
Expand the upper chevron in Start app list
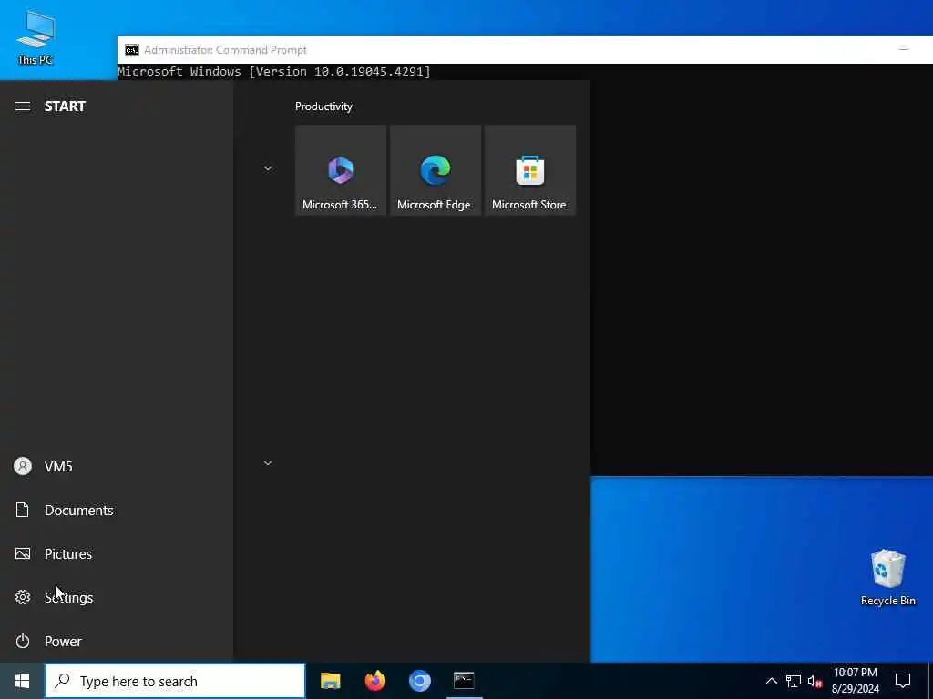(x=268, y=168)
